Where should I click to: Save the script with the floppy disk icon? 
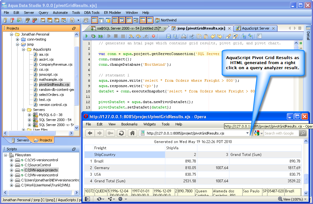point(168,36)
